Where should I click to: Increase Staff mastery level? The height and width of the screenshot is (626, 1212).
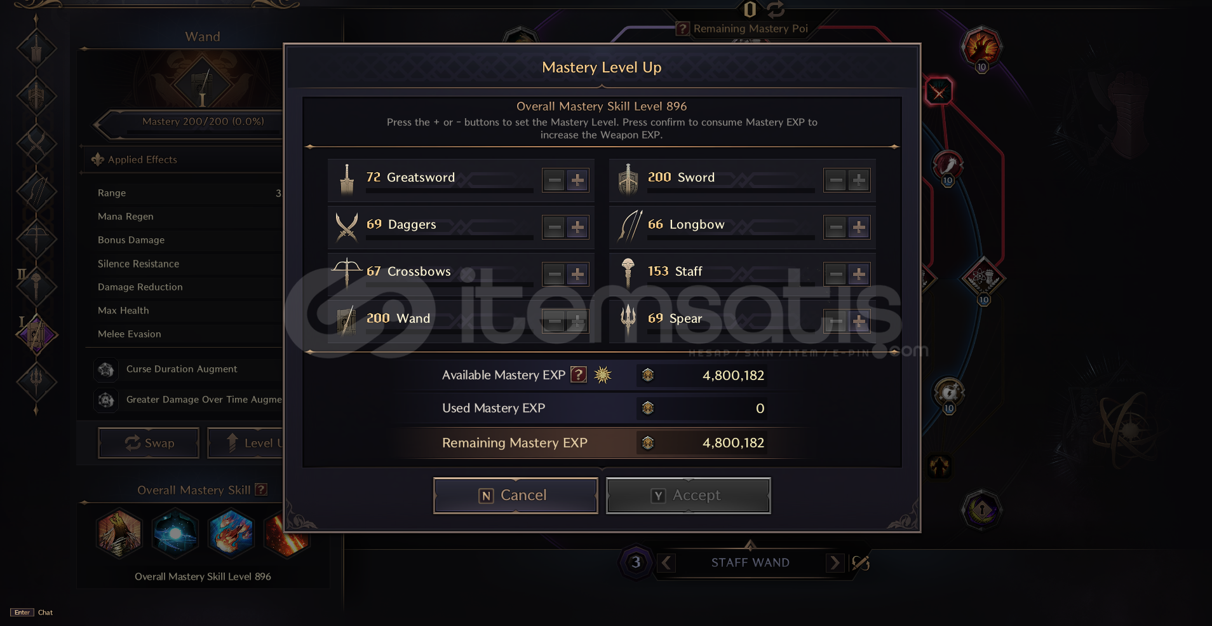[859, 275]
